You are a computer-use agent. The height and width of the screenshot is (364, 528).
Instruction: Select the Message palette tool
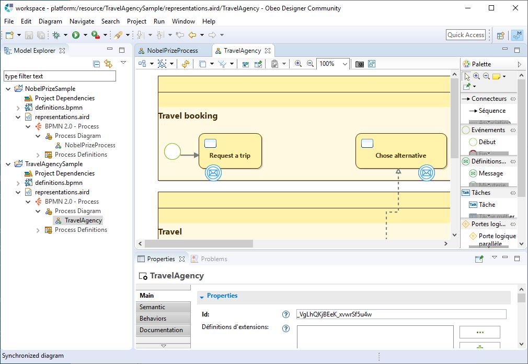pos(486,173)
